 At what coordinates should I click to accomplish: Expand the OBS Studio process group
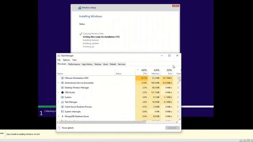coord(58,92)
